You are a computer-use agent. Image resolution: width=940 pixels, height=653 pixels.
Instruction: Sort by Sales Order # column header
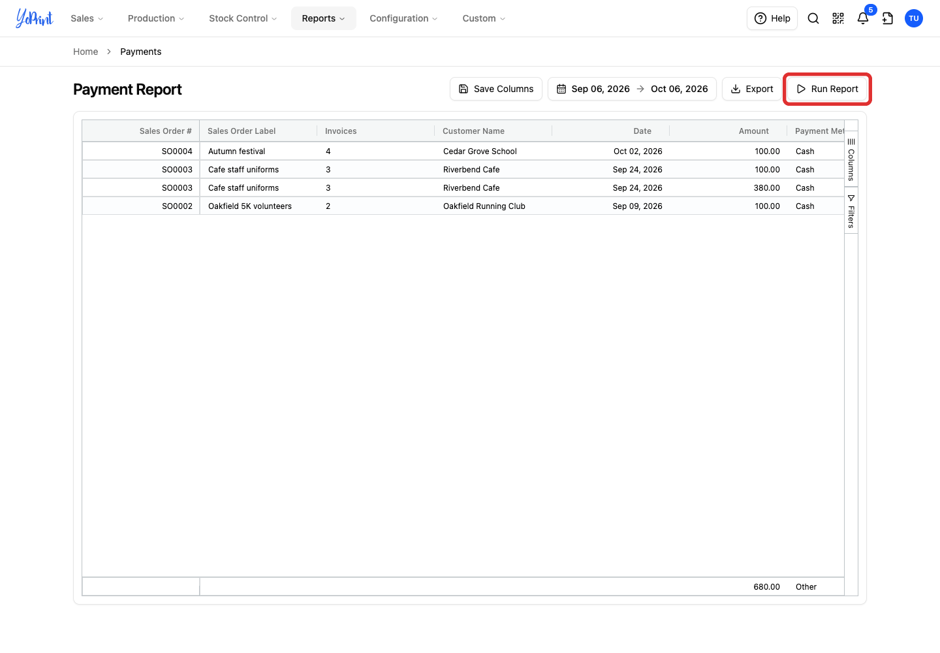(x=141, y=131)
